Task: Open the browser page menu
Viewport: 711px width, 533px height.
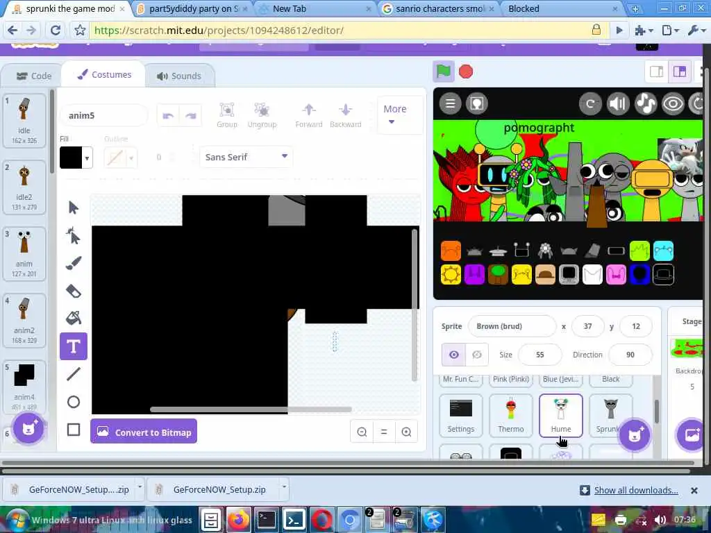Action: point(670,31)
